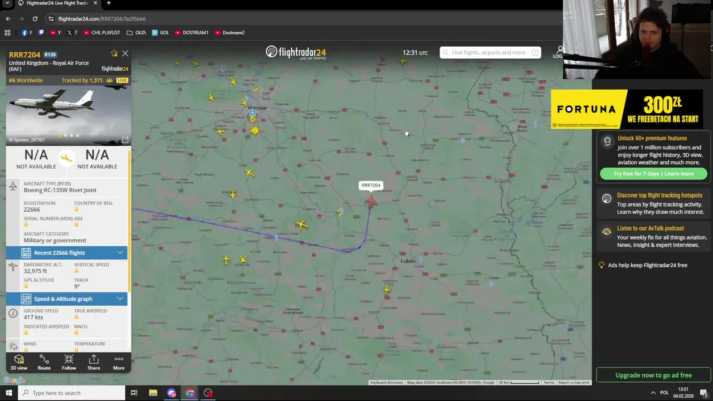The width and height of the screenshot is (713, 401).
Task: Open a new browser tab
Action: [x=109, y=3]
